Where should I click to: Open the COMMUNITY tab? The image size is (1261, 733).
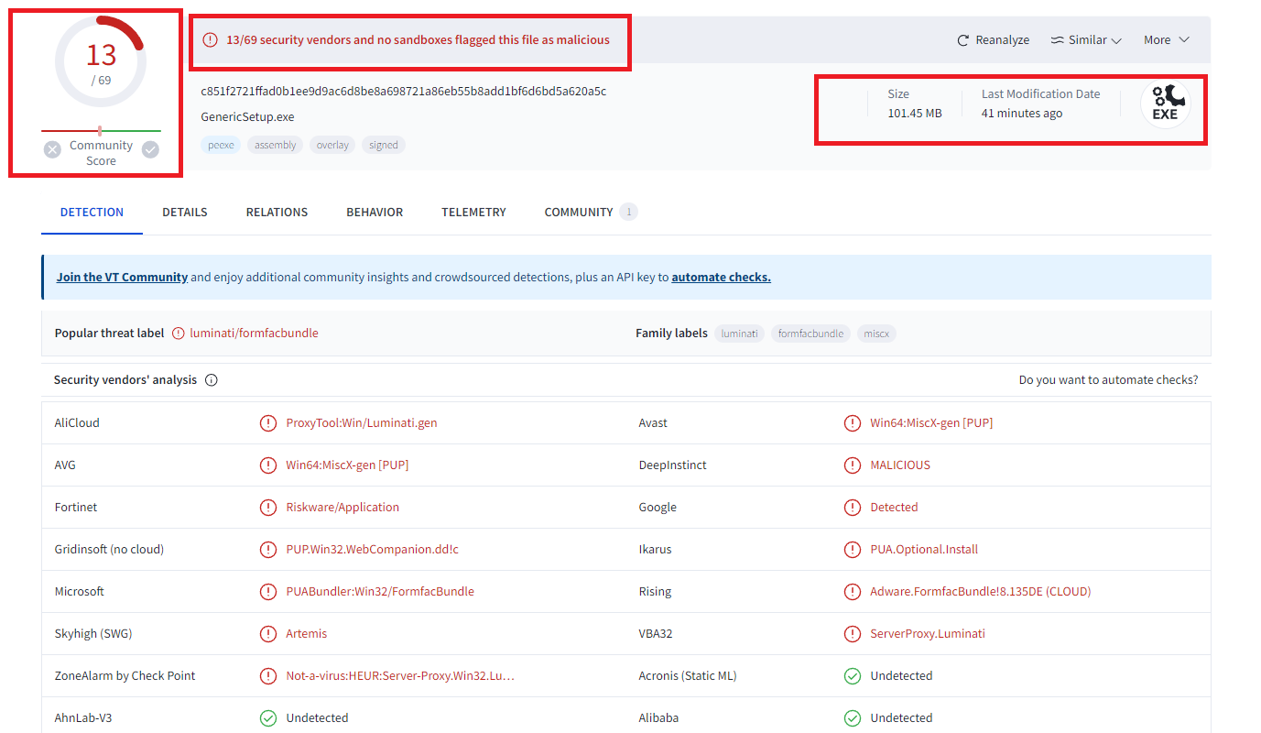coord(591,213)
